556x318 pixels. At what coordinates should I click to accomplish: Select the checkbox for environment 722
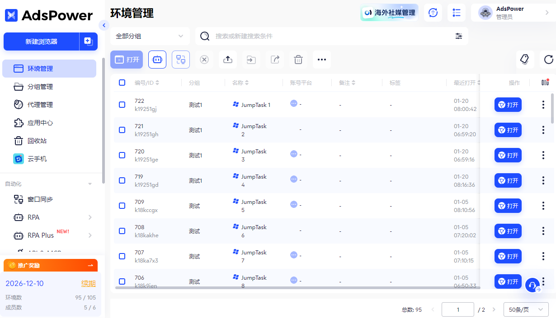(x=122, y=104)
